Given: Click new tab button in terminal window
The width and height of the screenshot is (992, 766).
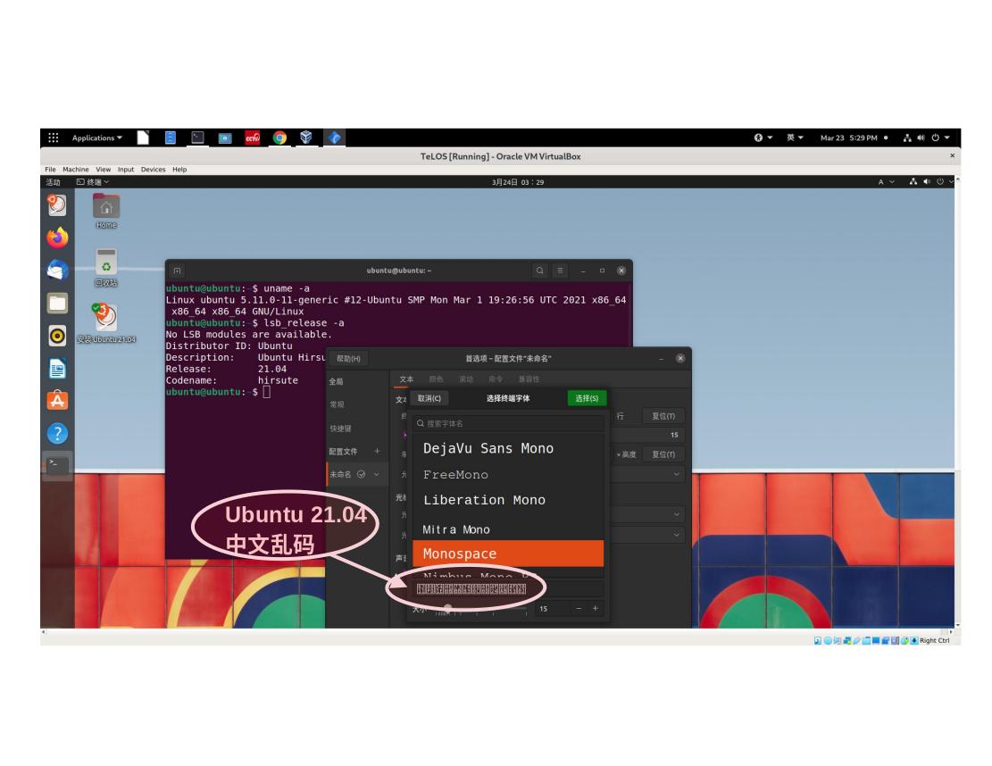Looking at the screenshot, I should [177, 271].
